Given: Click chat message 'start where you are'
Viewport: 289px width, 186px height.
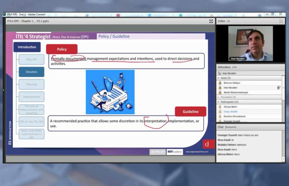Looking at the screenshot, I should [249, 135].
